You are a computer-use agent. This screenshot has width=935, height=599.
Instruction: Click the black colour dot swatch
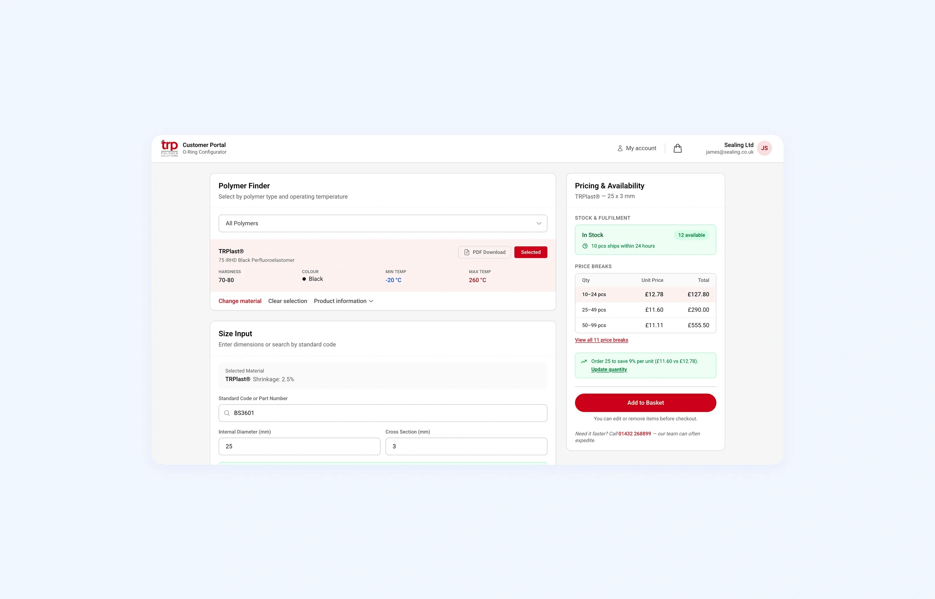pos(304,279)
